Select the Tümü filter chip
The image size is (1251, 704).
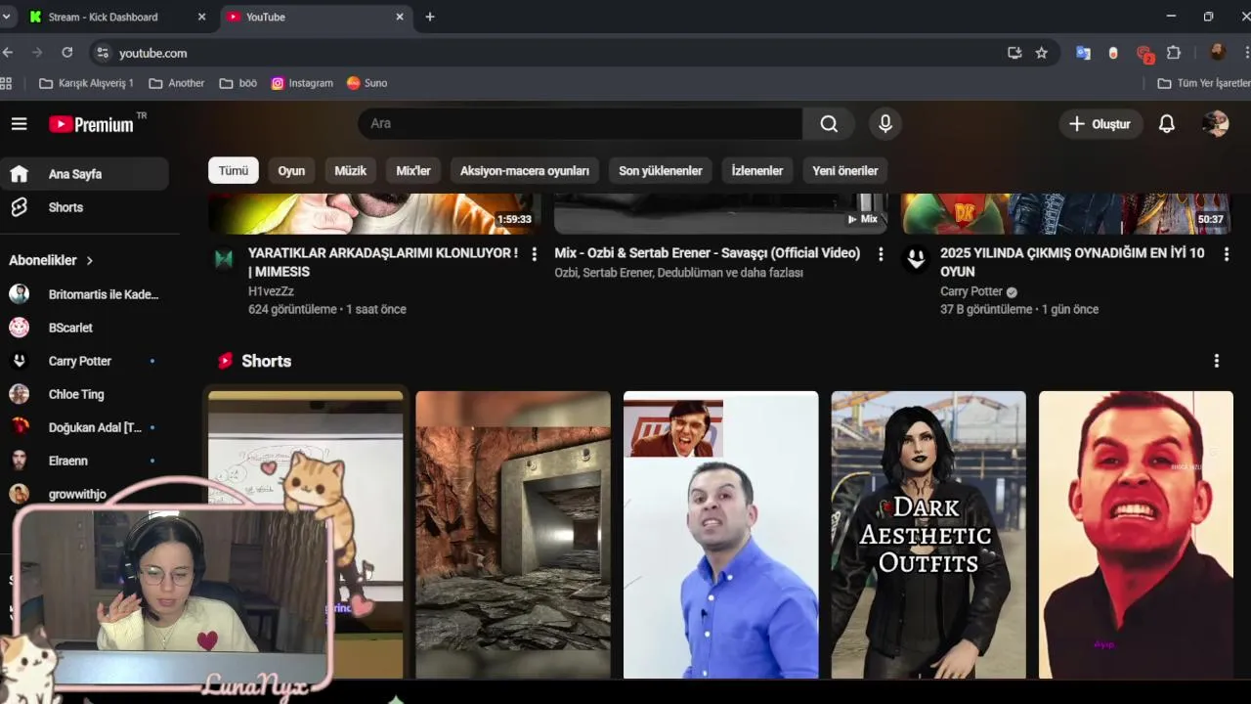click(x=233, y=170)
